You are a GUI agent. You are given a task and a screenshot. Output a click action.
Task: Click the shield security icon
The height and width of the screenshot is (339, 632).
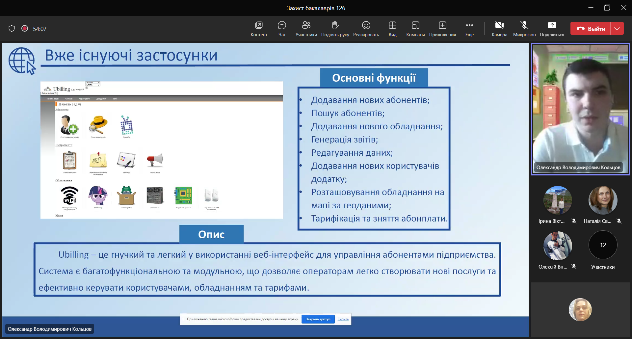[12, 29]
